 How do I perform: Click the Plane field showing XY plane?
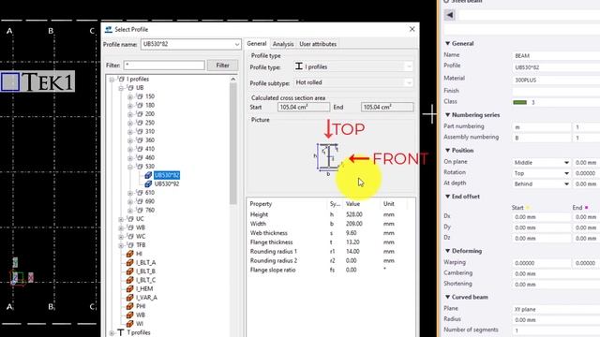click(556, 310)
